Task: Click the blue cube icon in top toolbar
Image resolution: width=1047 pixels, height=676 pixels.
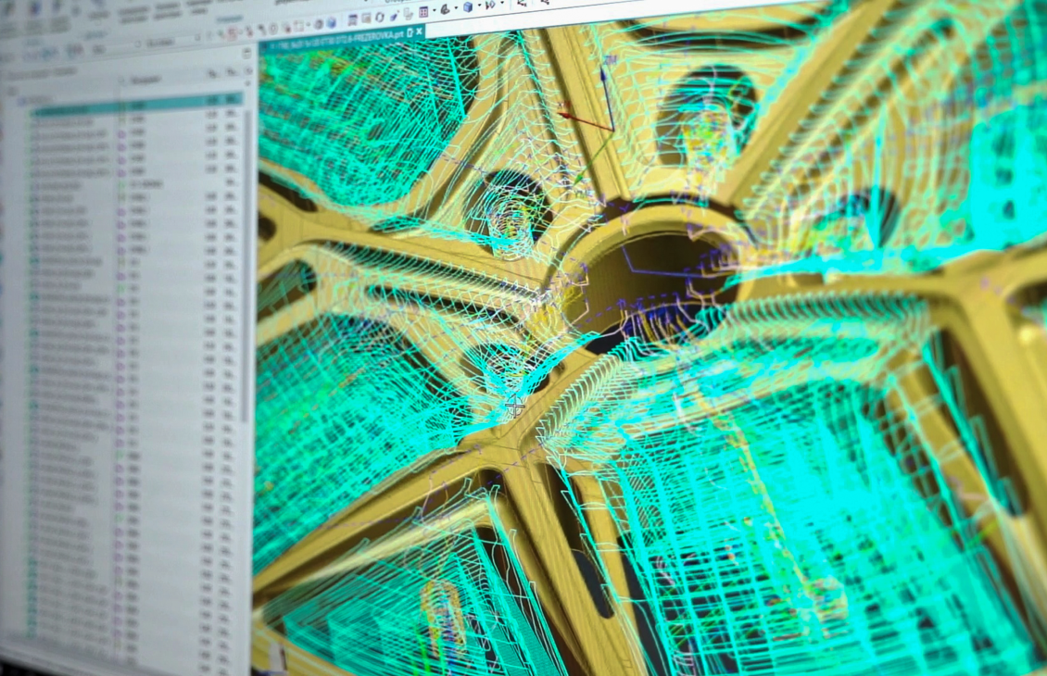Action: [x=467, y=7]
